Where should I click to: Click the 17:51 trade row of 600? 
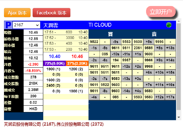pyautogui.click(x=66, y=32)
